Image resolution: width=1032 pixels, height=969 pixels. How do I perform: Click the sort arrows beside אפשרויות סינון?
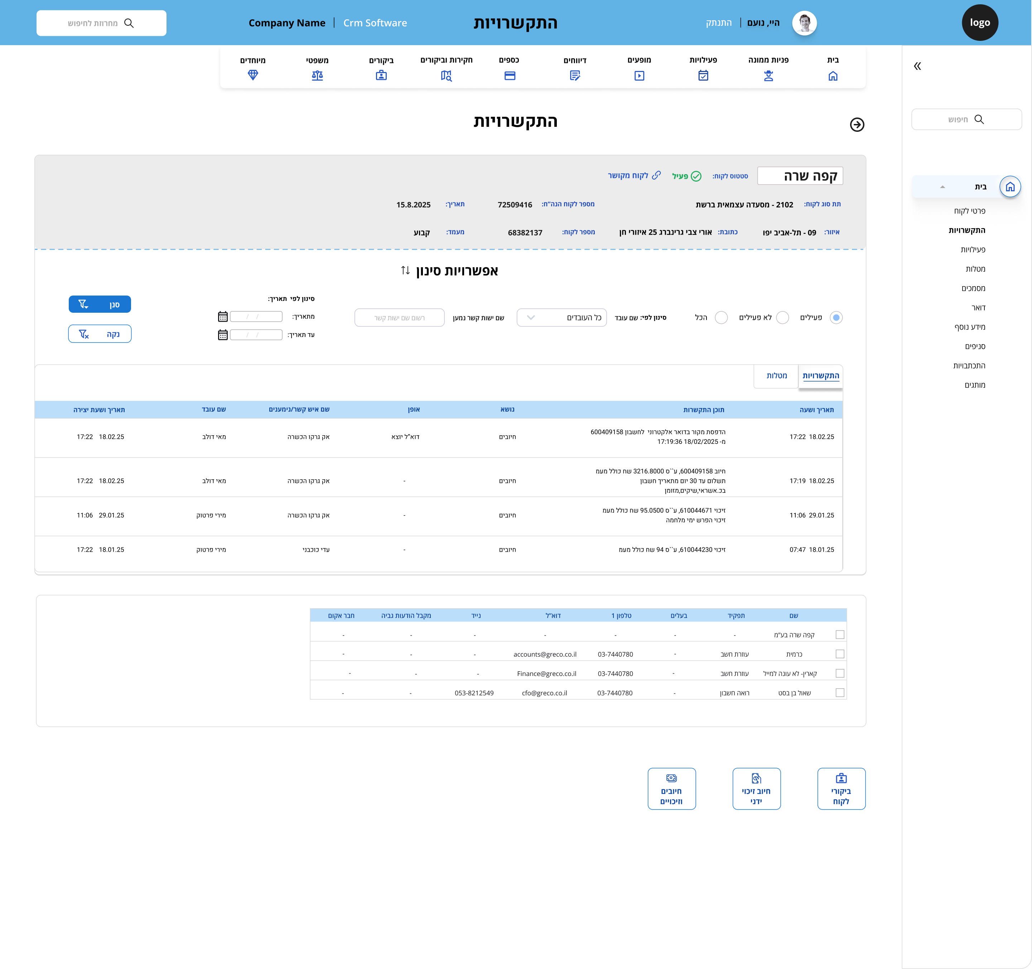pyautogui.click(x=405, y=270)
